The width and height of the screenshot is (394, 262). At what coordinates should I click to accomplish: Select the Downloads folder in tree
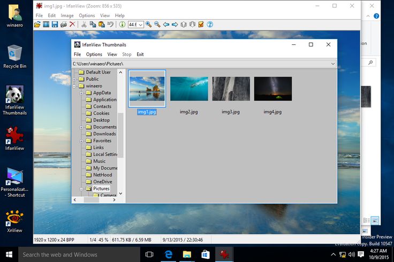pyautogui.click(x=104, y=134)
